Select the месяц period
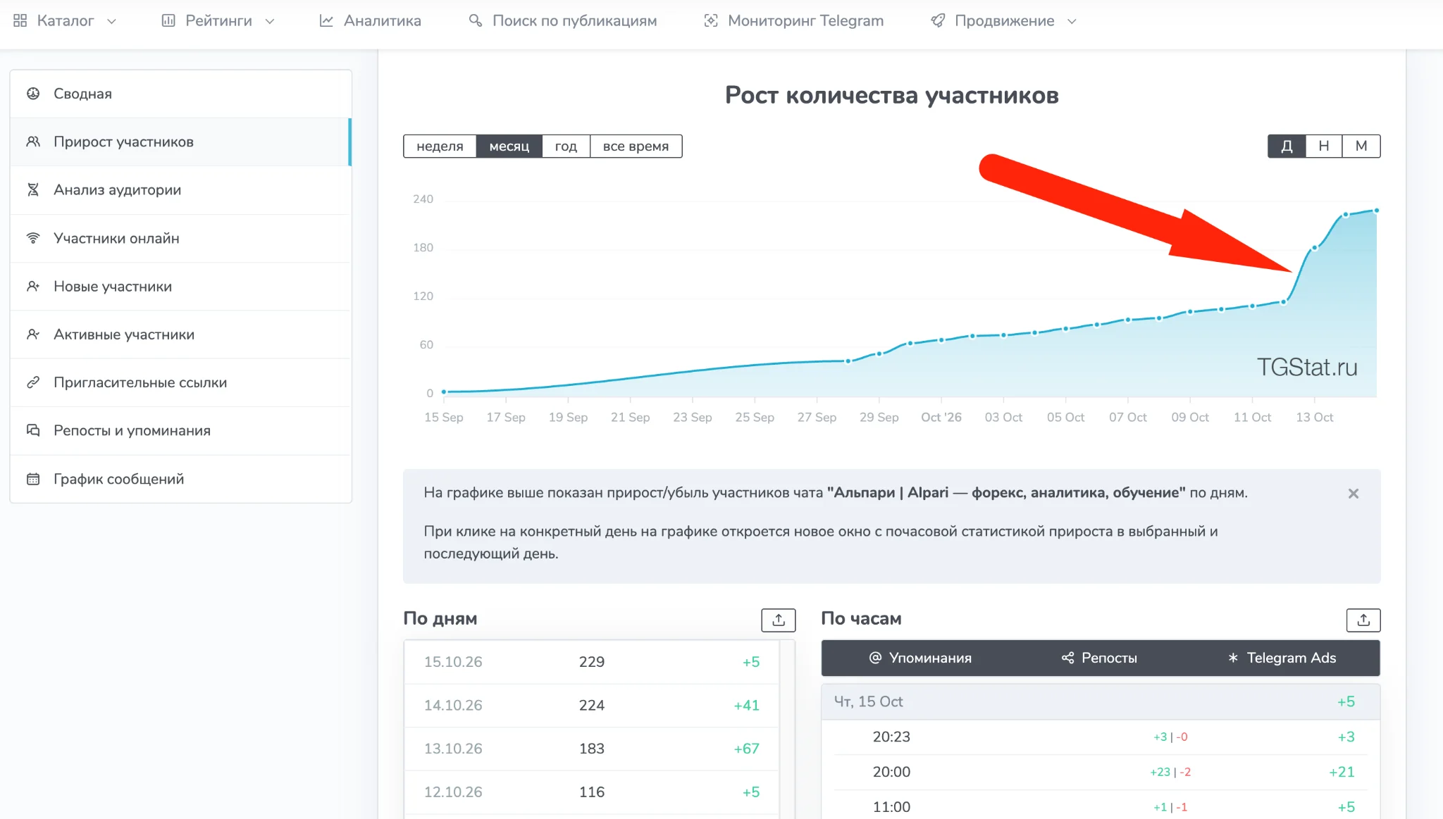The image size is (1443, 819). coord(509,146)
